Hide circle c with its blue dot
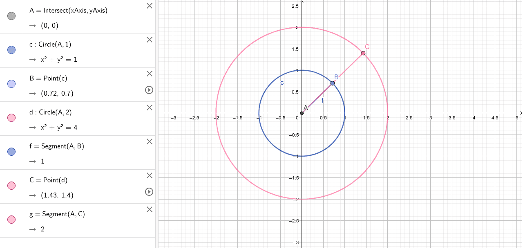 click(11, 50)
